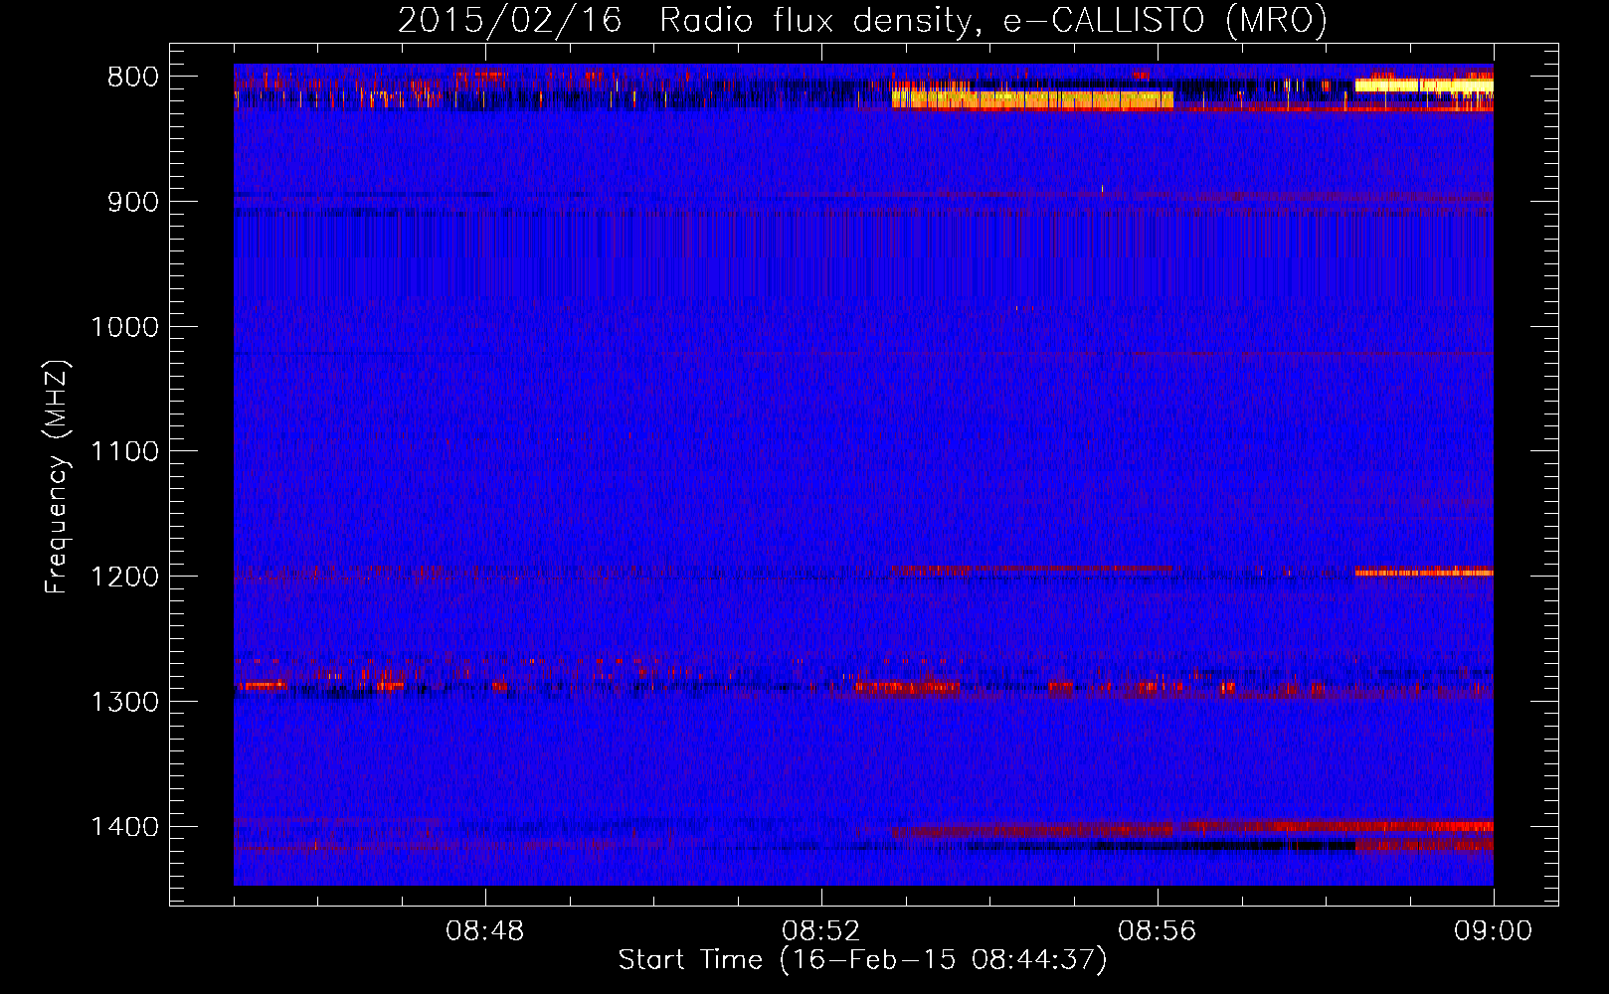Click the 1400 frequency tick label

click(x=124, y=827)
